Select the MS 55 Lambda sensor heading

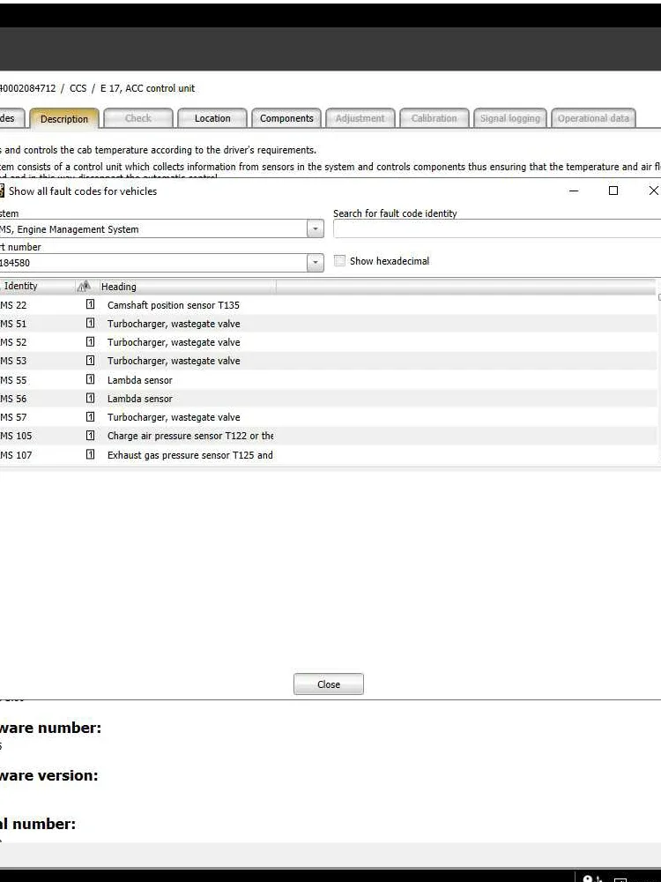(140, 380)
